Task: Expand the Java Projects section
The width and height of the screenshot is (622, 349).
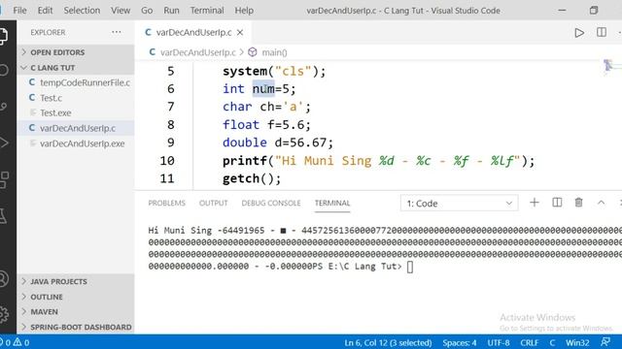Action: tap(76, 281)
